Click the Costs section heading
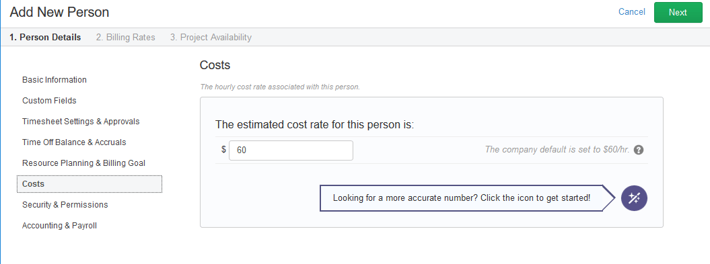Viewport: 710px width, 264px height. point(215,65)
